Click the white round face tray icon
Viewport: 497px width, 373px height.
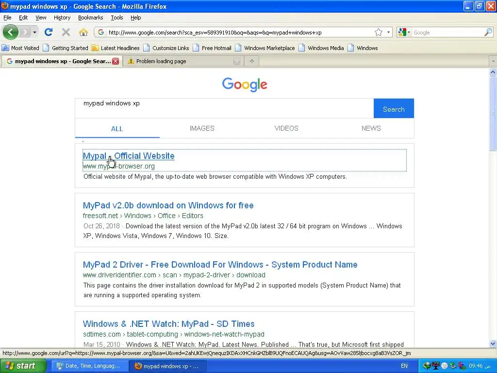[445, 366]
